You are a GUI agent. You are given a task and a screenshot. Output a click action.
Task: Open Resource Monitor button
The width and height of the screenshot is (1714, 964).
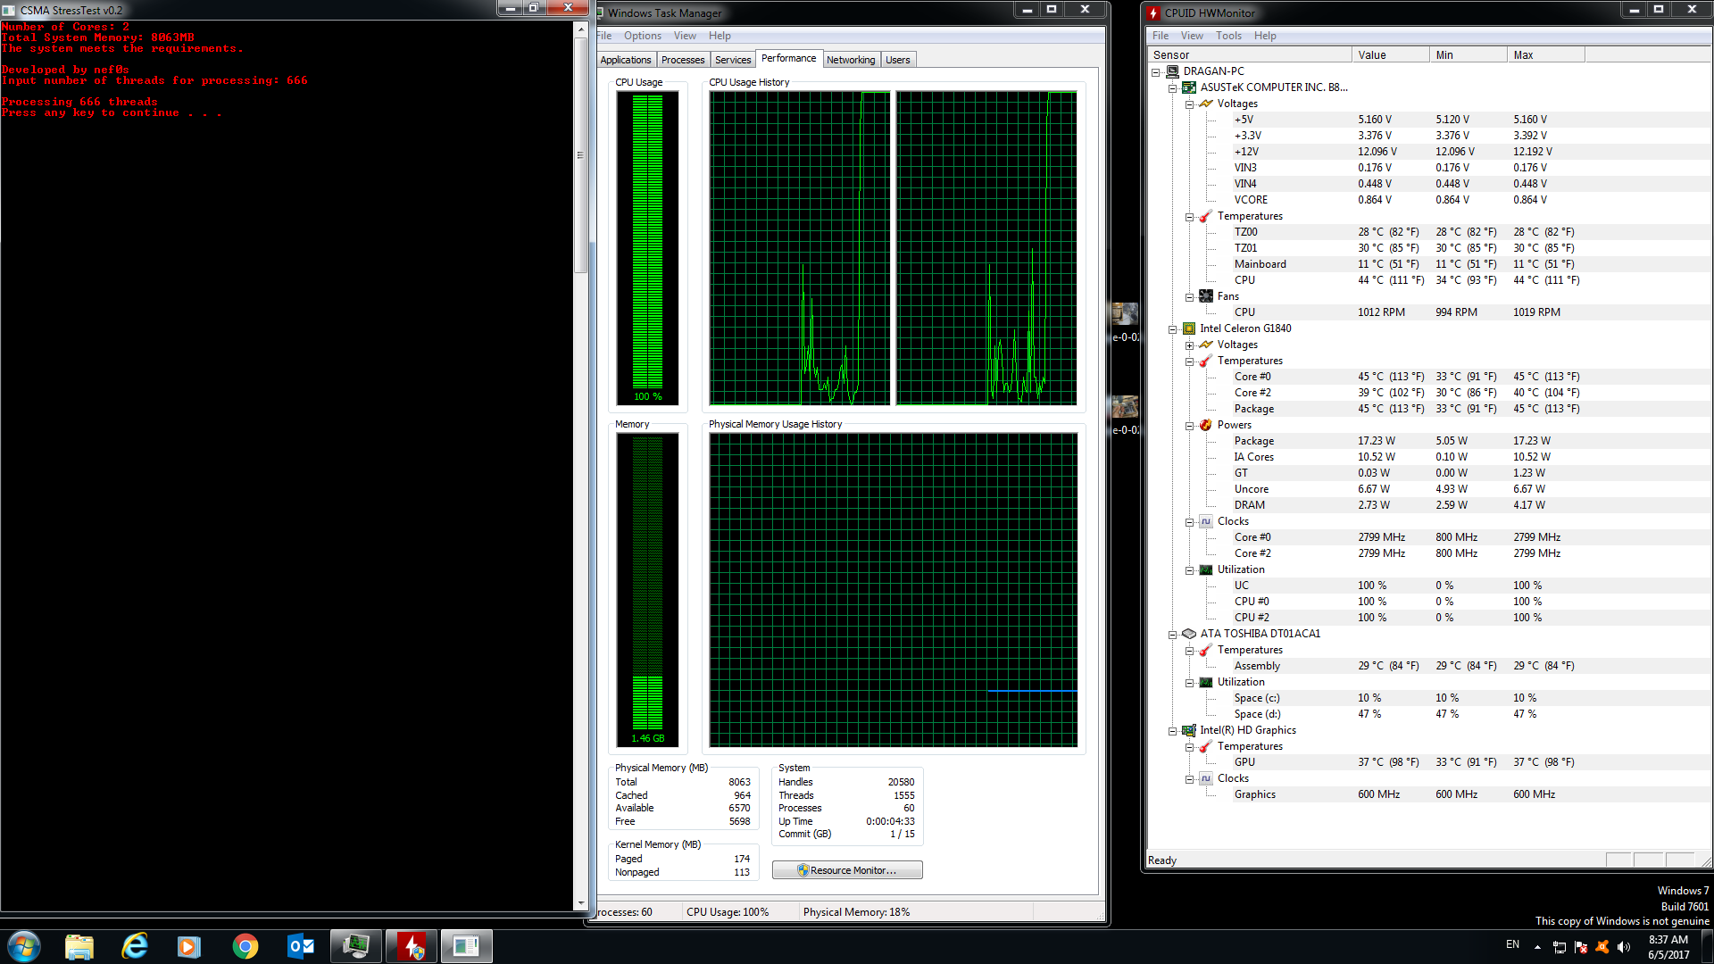coord(847,870)
